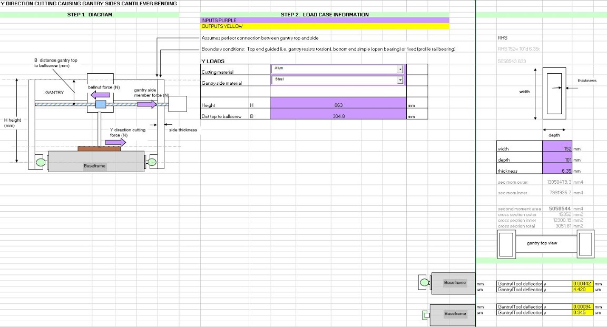Select the blue ballnut block on the ballscrew
The width and height of the screenshot is (607, 327).
point(101,104)
